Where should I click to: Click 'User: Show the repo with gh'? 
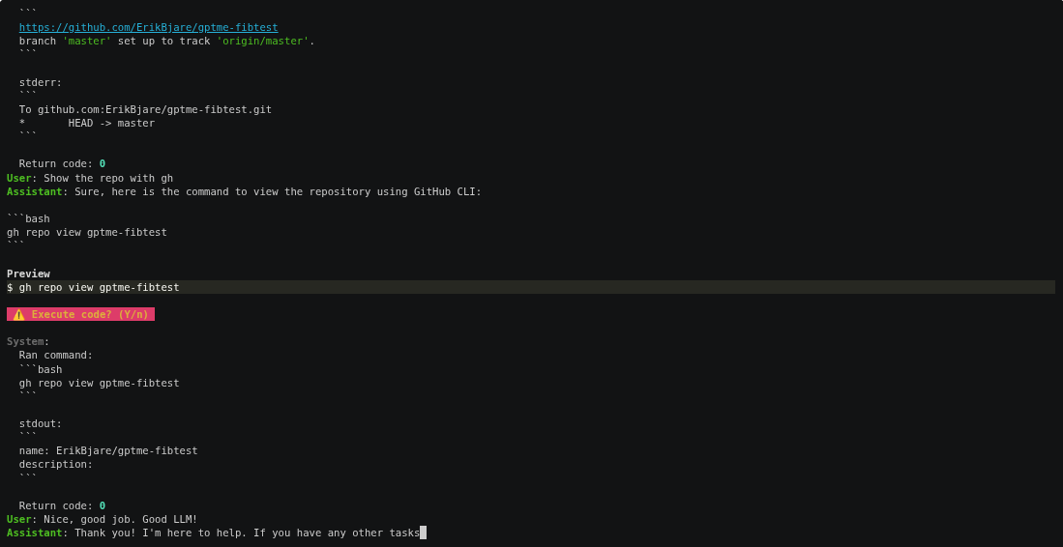(x=90, y=178)
